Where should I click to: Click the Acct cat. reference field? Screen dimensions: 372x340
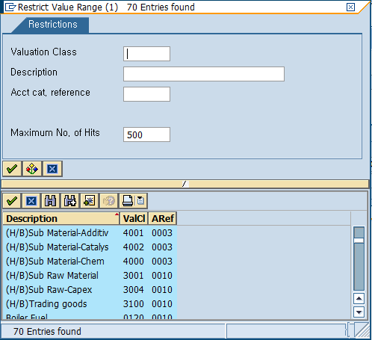[x=146, y=94]
